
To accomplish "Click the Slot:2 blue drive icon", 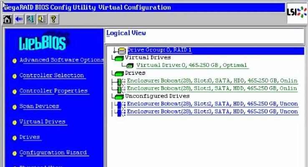I will [x=120, y=105].
